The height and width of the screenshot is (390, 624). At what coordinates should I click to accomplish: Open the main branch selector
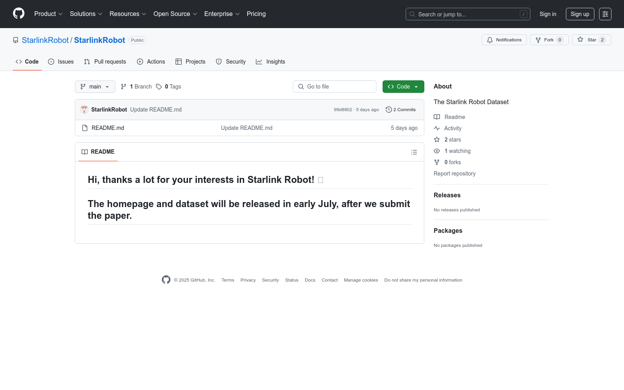pos(95,87)
